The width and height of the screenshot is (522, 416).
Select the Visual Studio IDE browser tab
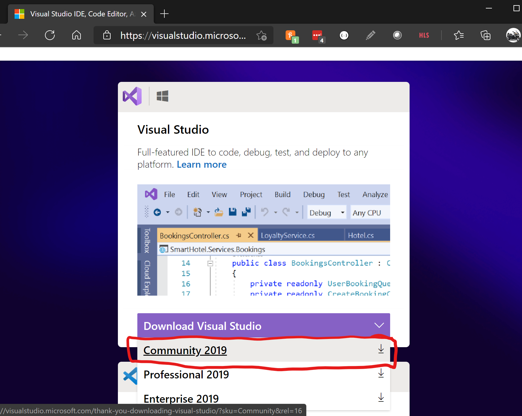tap(81, 14)
